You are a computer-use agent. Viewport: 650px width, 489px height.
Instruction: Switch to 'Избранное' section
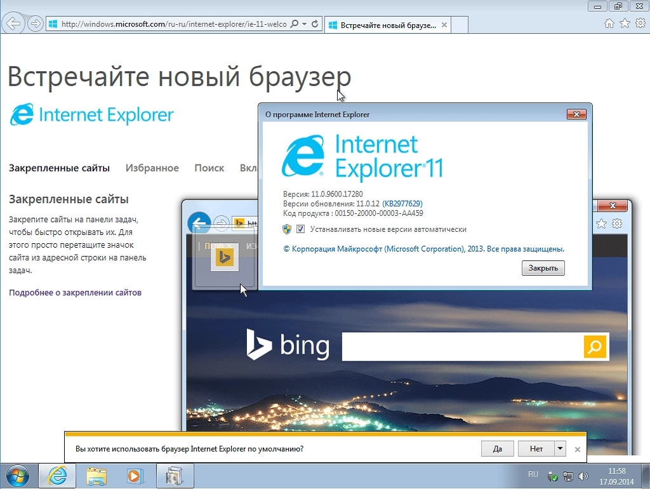pyautogui.click(x=152, y=168)
